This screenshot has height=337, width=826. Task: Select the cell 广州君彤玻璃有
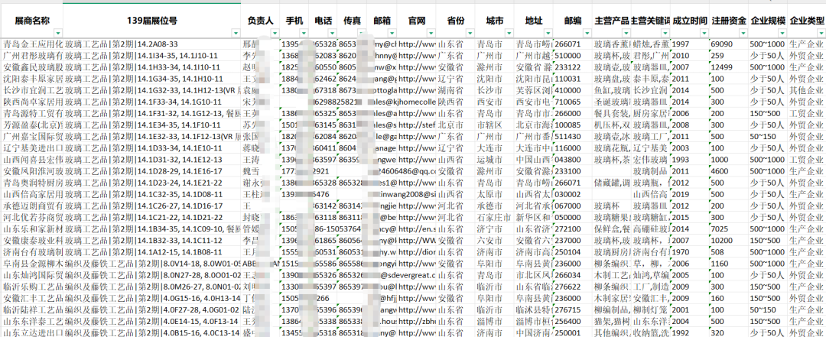point(31,56)
